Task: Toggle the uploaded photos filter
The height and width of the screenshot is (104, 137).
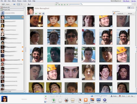Action: 59,5
